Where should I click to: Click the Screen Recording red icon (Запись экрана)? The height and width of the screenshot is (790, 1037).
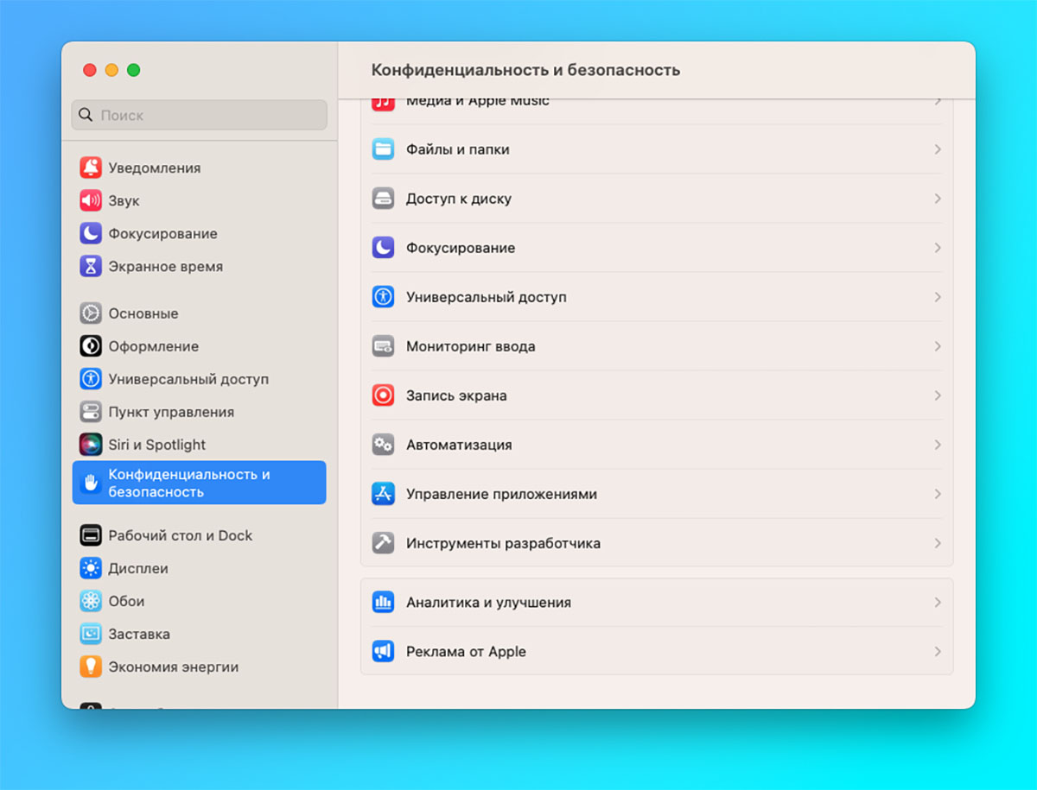(x=383, y=395)
